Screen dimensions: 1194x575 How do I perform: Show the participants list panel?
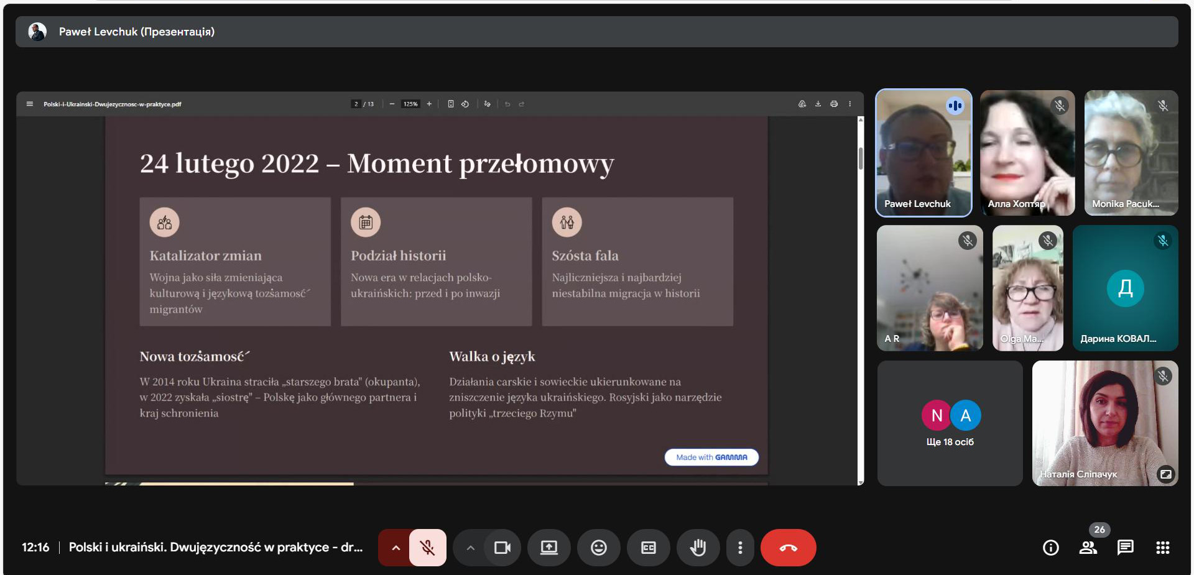coord(1088,548)
